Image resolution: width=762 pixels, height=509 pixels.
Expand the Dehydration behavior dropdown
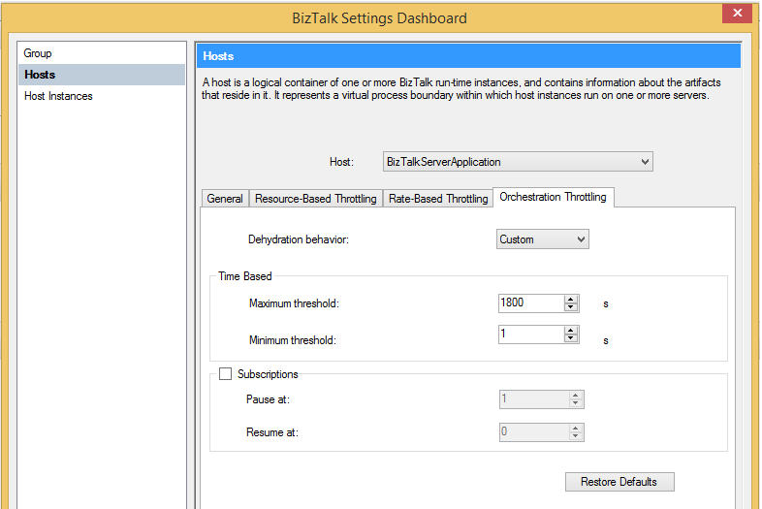coord(542,239)
